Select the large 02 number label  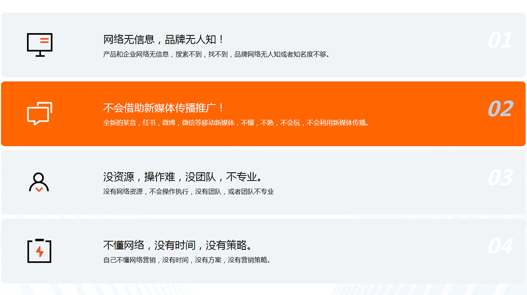point(500,109)
